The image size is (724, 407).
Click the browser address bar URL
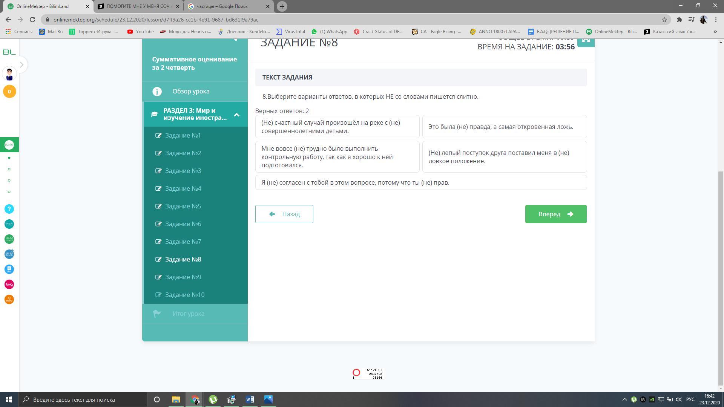[156, 20]
